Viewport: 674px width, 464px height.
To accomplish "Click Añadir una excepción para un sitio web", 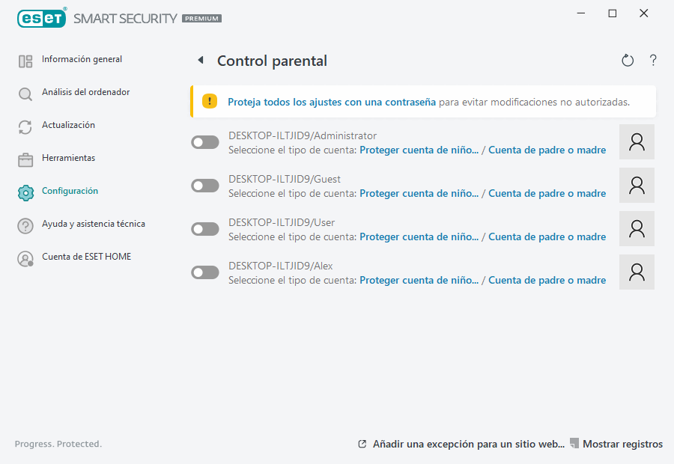I will click(x=469, y=443).
